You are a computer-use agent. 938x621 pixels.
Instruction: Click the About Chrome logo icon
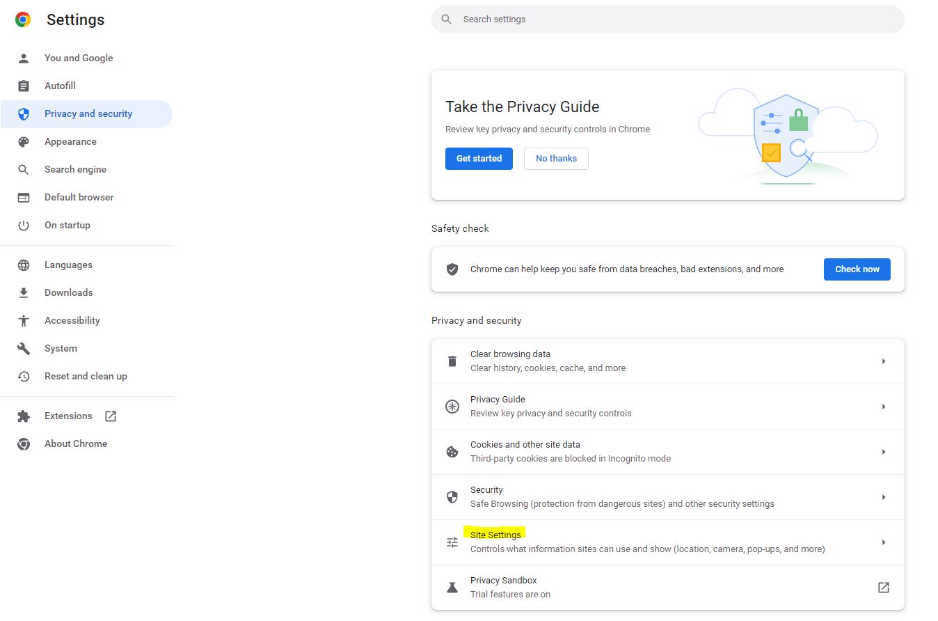pos(24,443)
